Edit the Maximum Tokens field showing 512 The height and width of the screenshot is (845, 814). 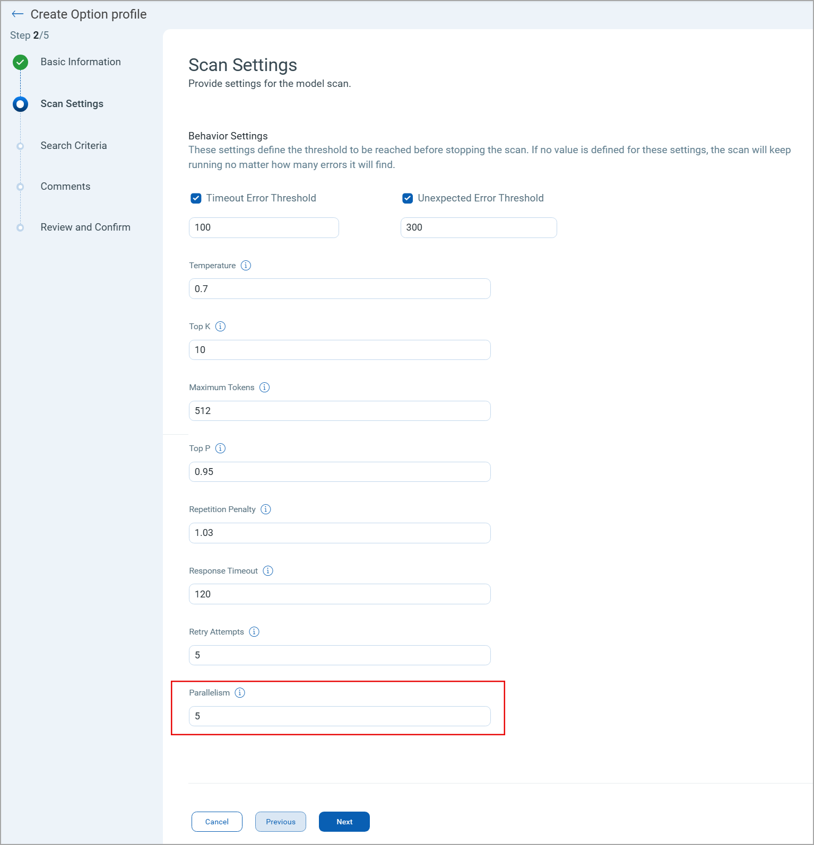click(340, 411)
